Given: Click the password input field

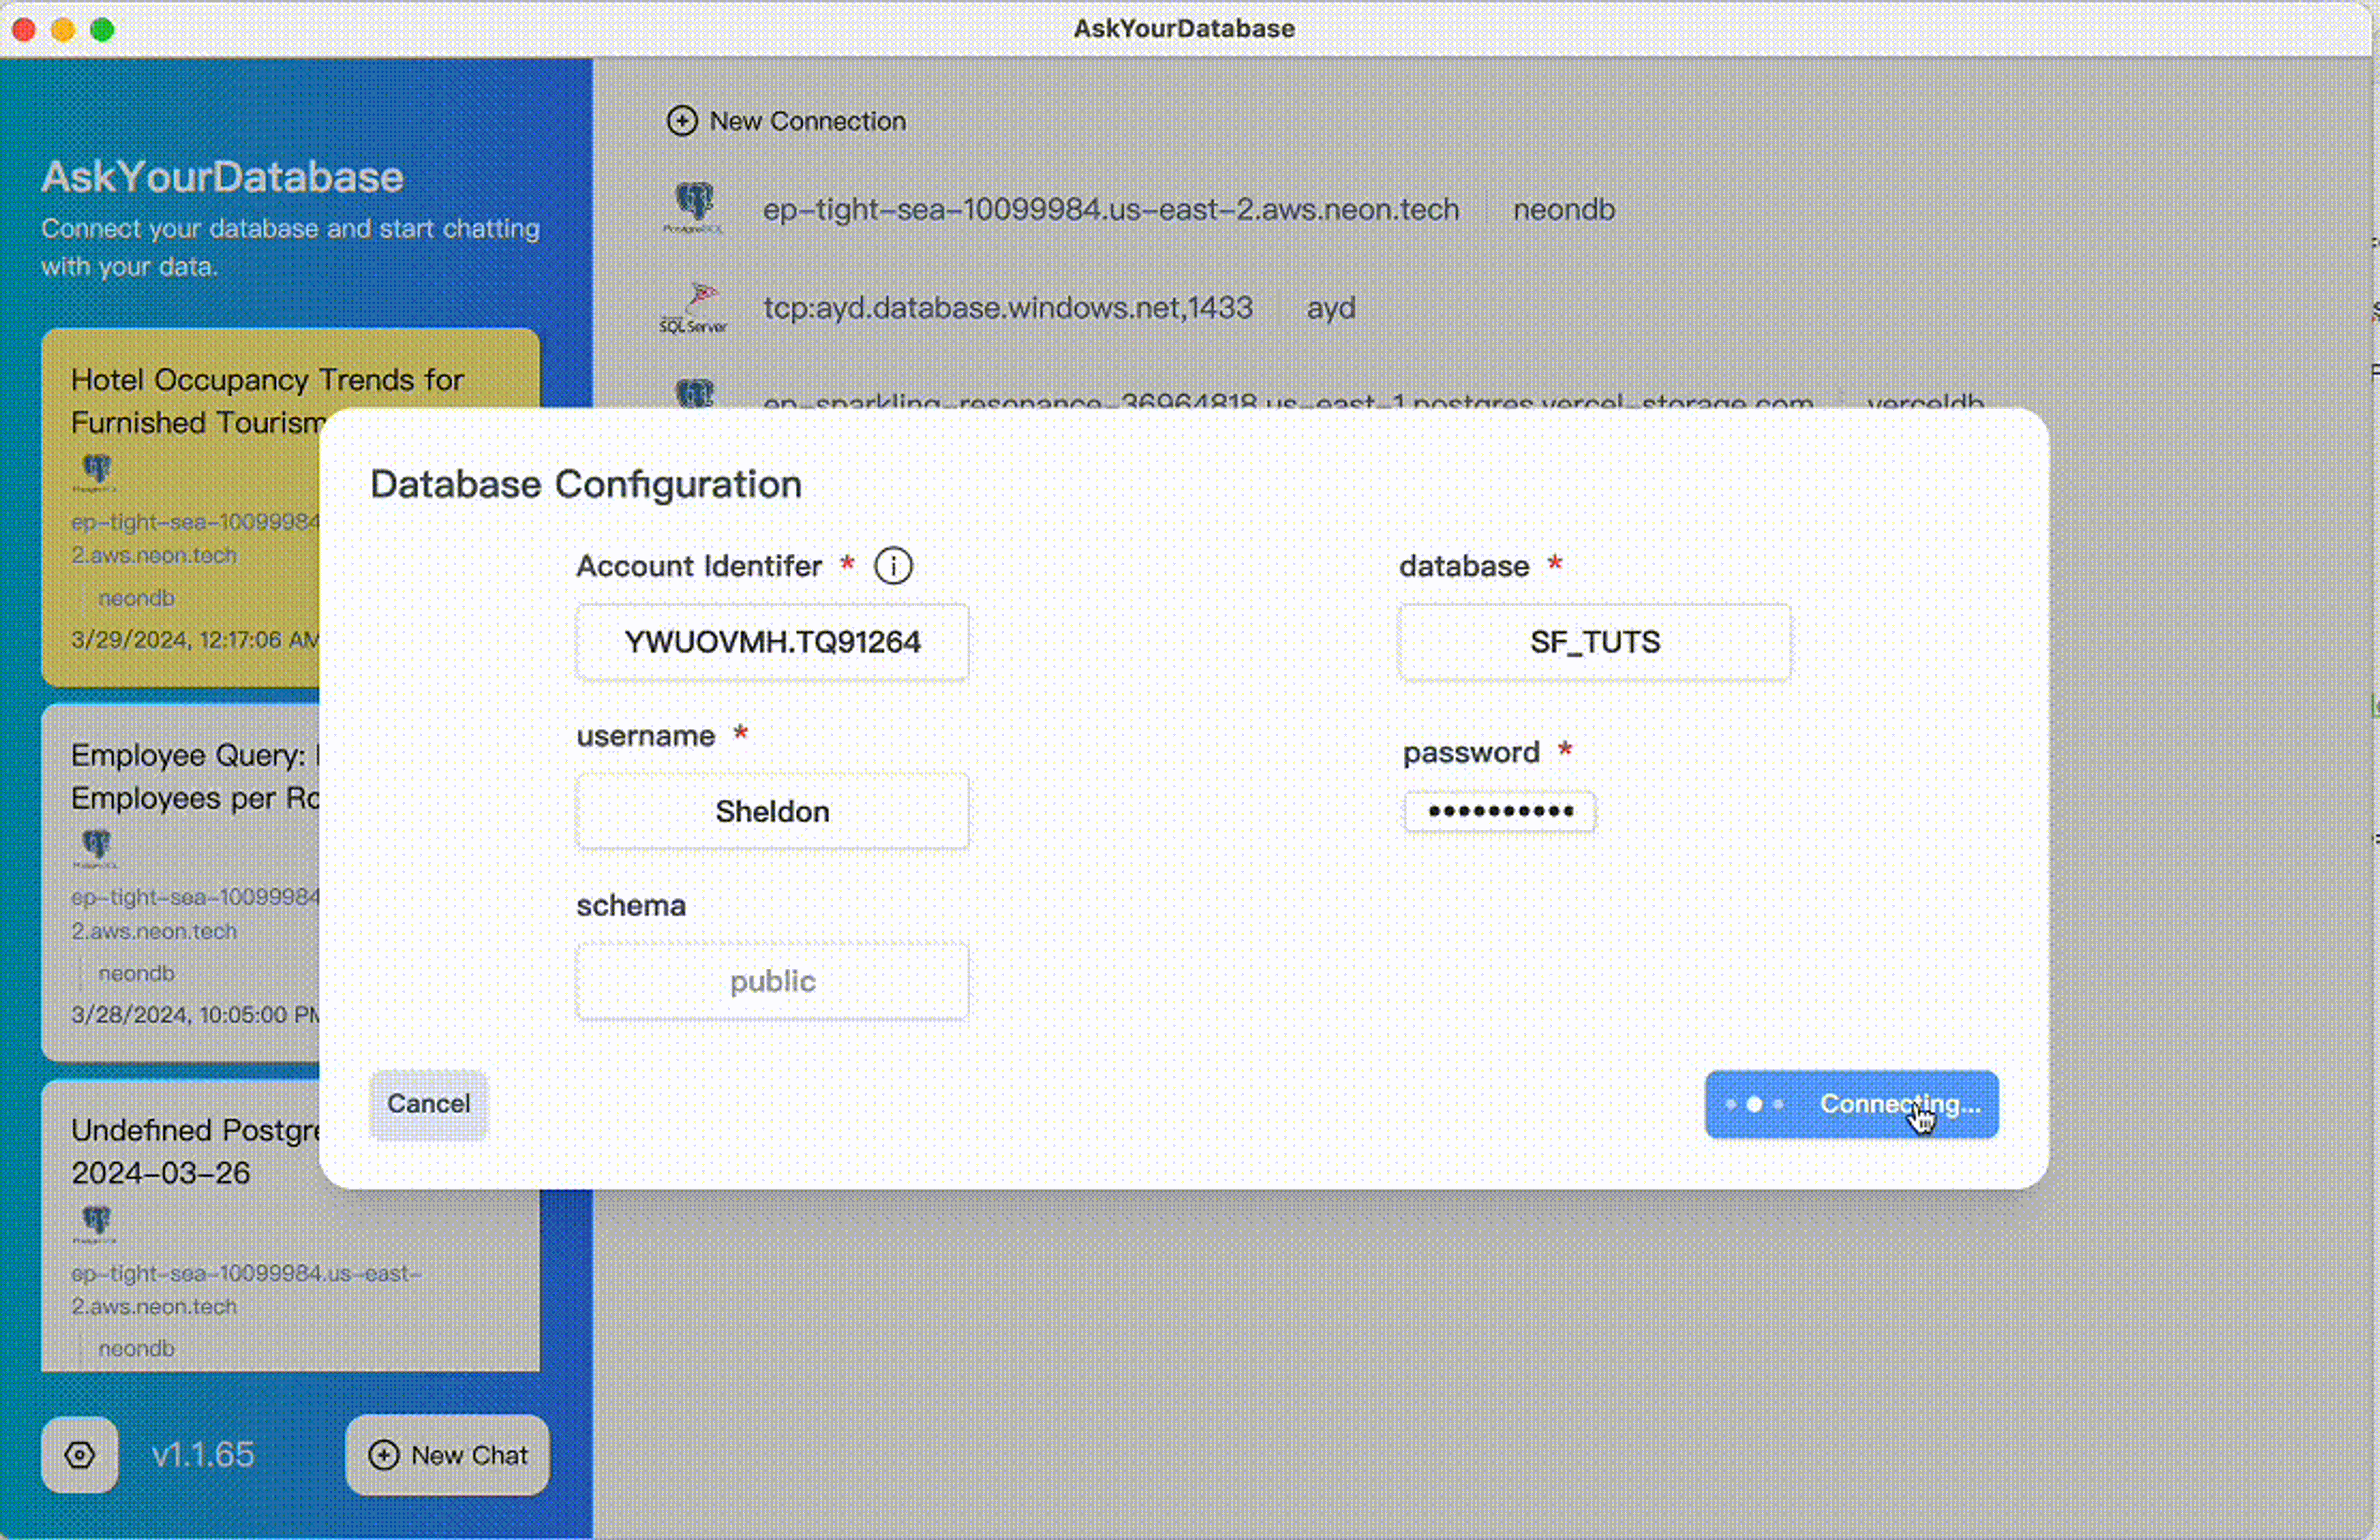Looking at the screenshot, I should 1499,812.
